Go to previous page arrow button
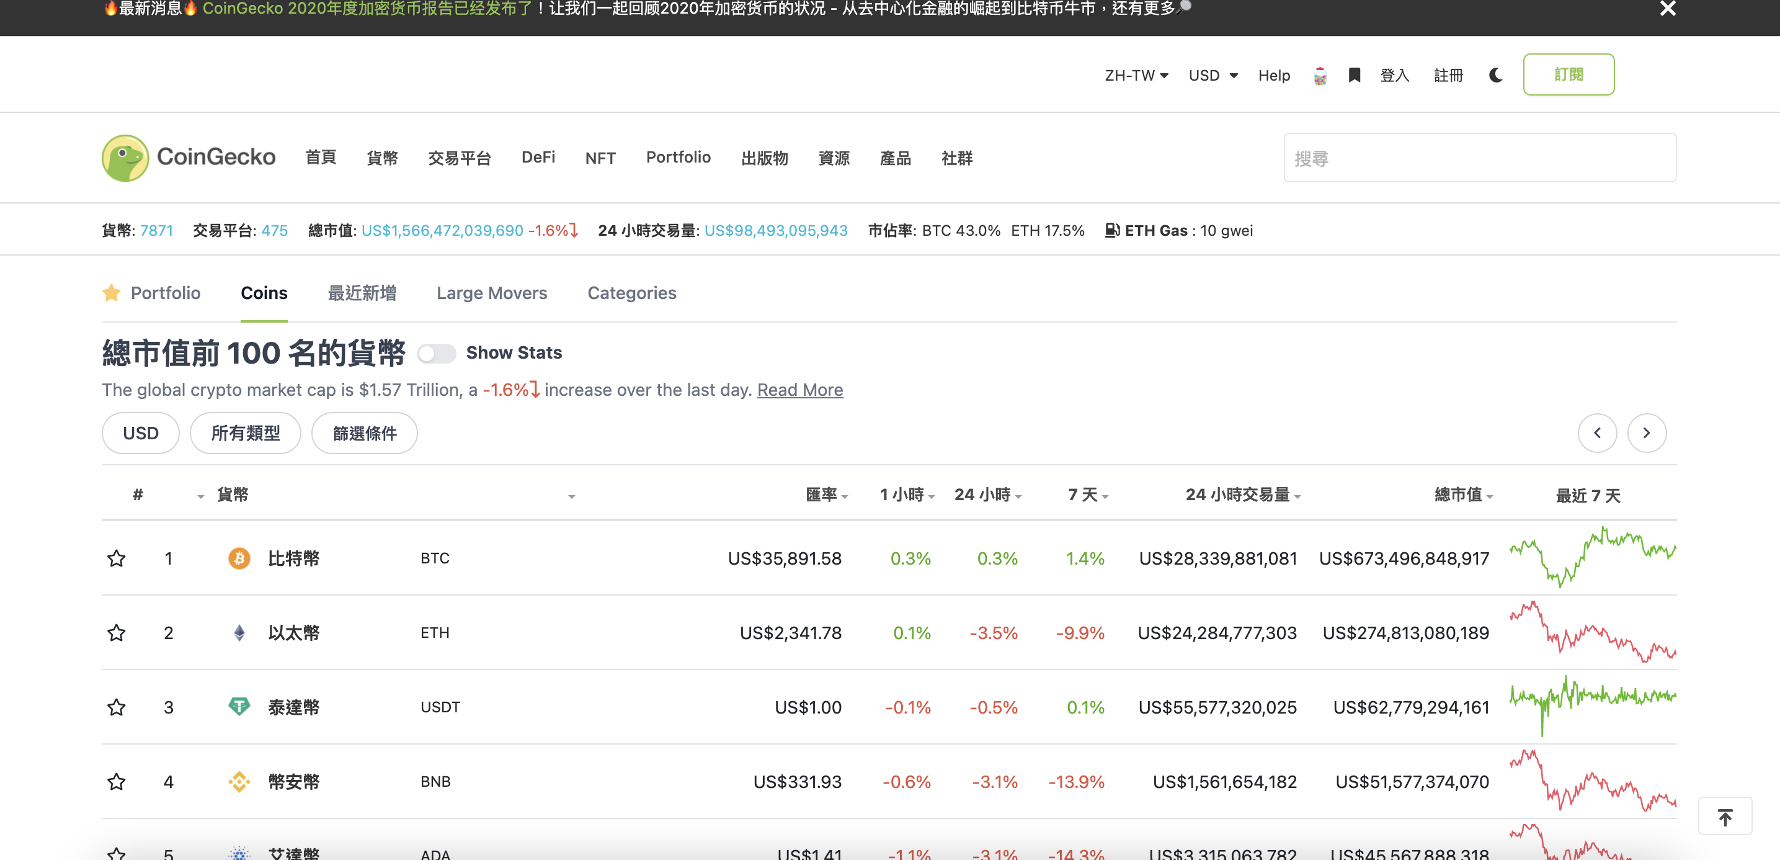This screenshot has width=1780, height=860. 1597,432
